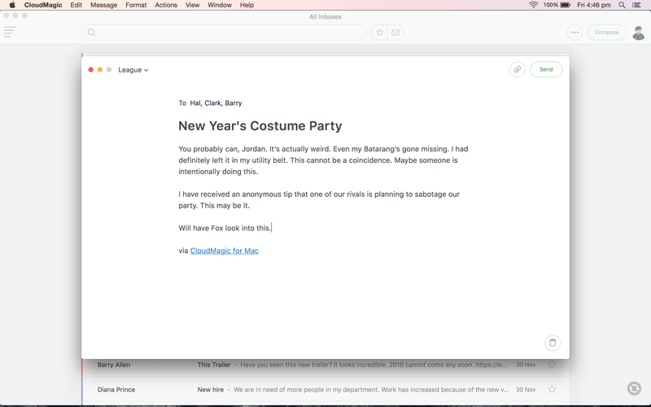Click the search bar in main window
The image size is (651, 407).
tap(224, 33)
